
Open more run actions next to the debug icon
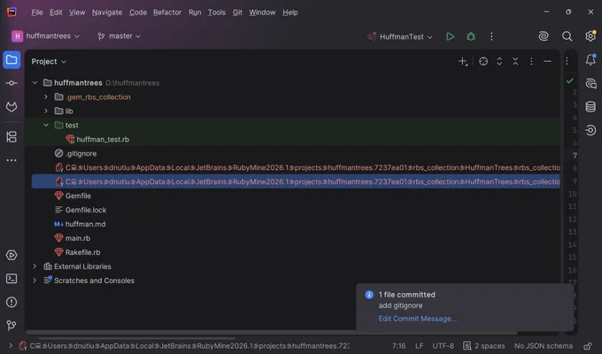coord(491,36)
